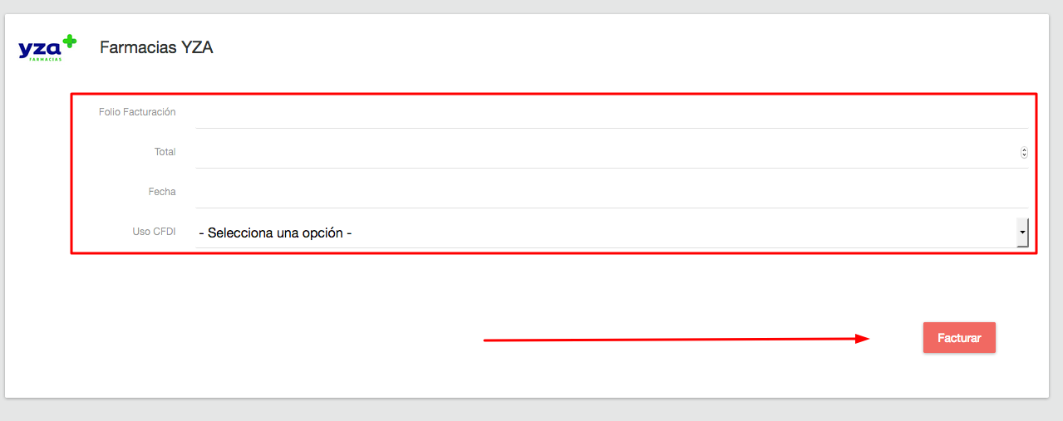Screen dimensions: 1063x421
Task: Expand Uso CFDI using its arrow button
Action: tap(1022, 233)
